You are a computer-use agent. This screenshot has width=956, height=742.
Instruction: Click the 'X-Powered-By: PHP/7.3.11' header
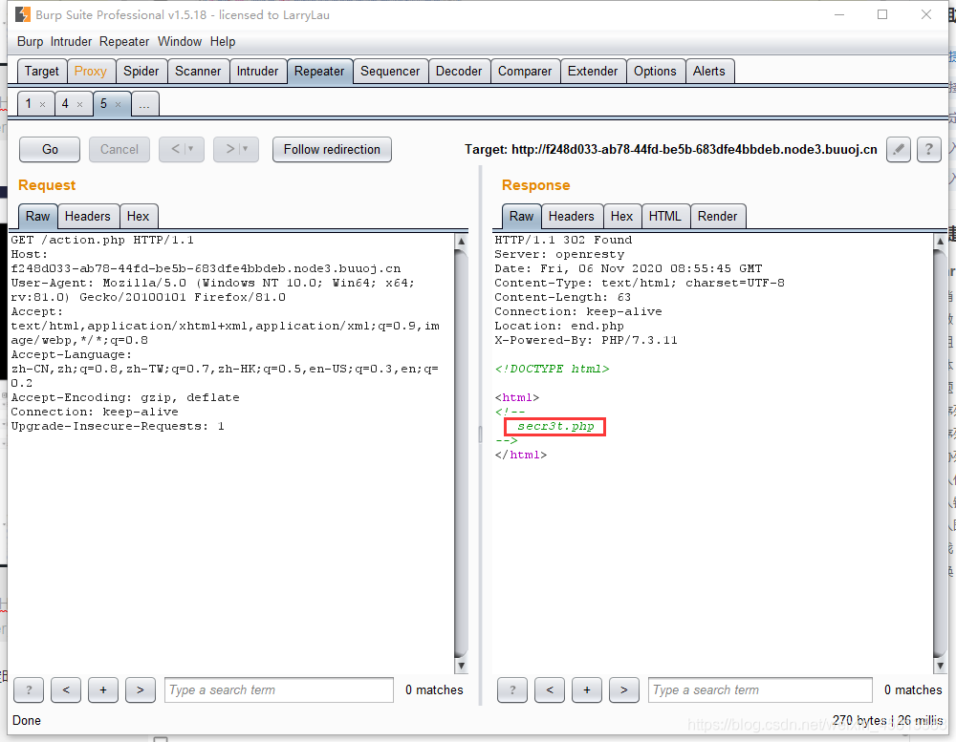pyautogui.click(x=586, y=340)
